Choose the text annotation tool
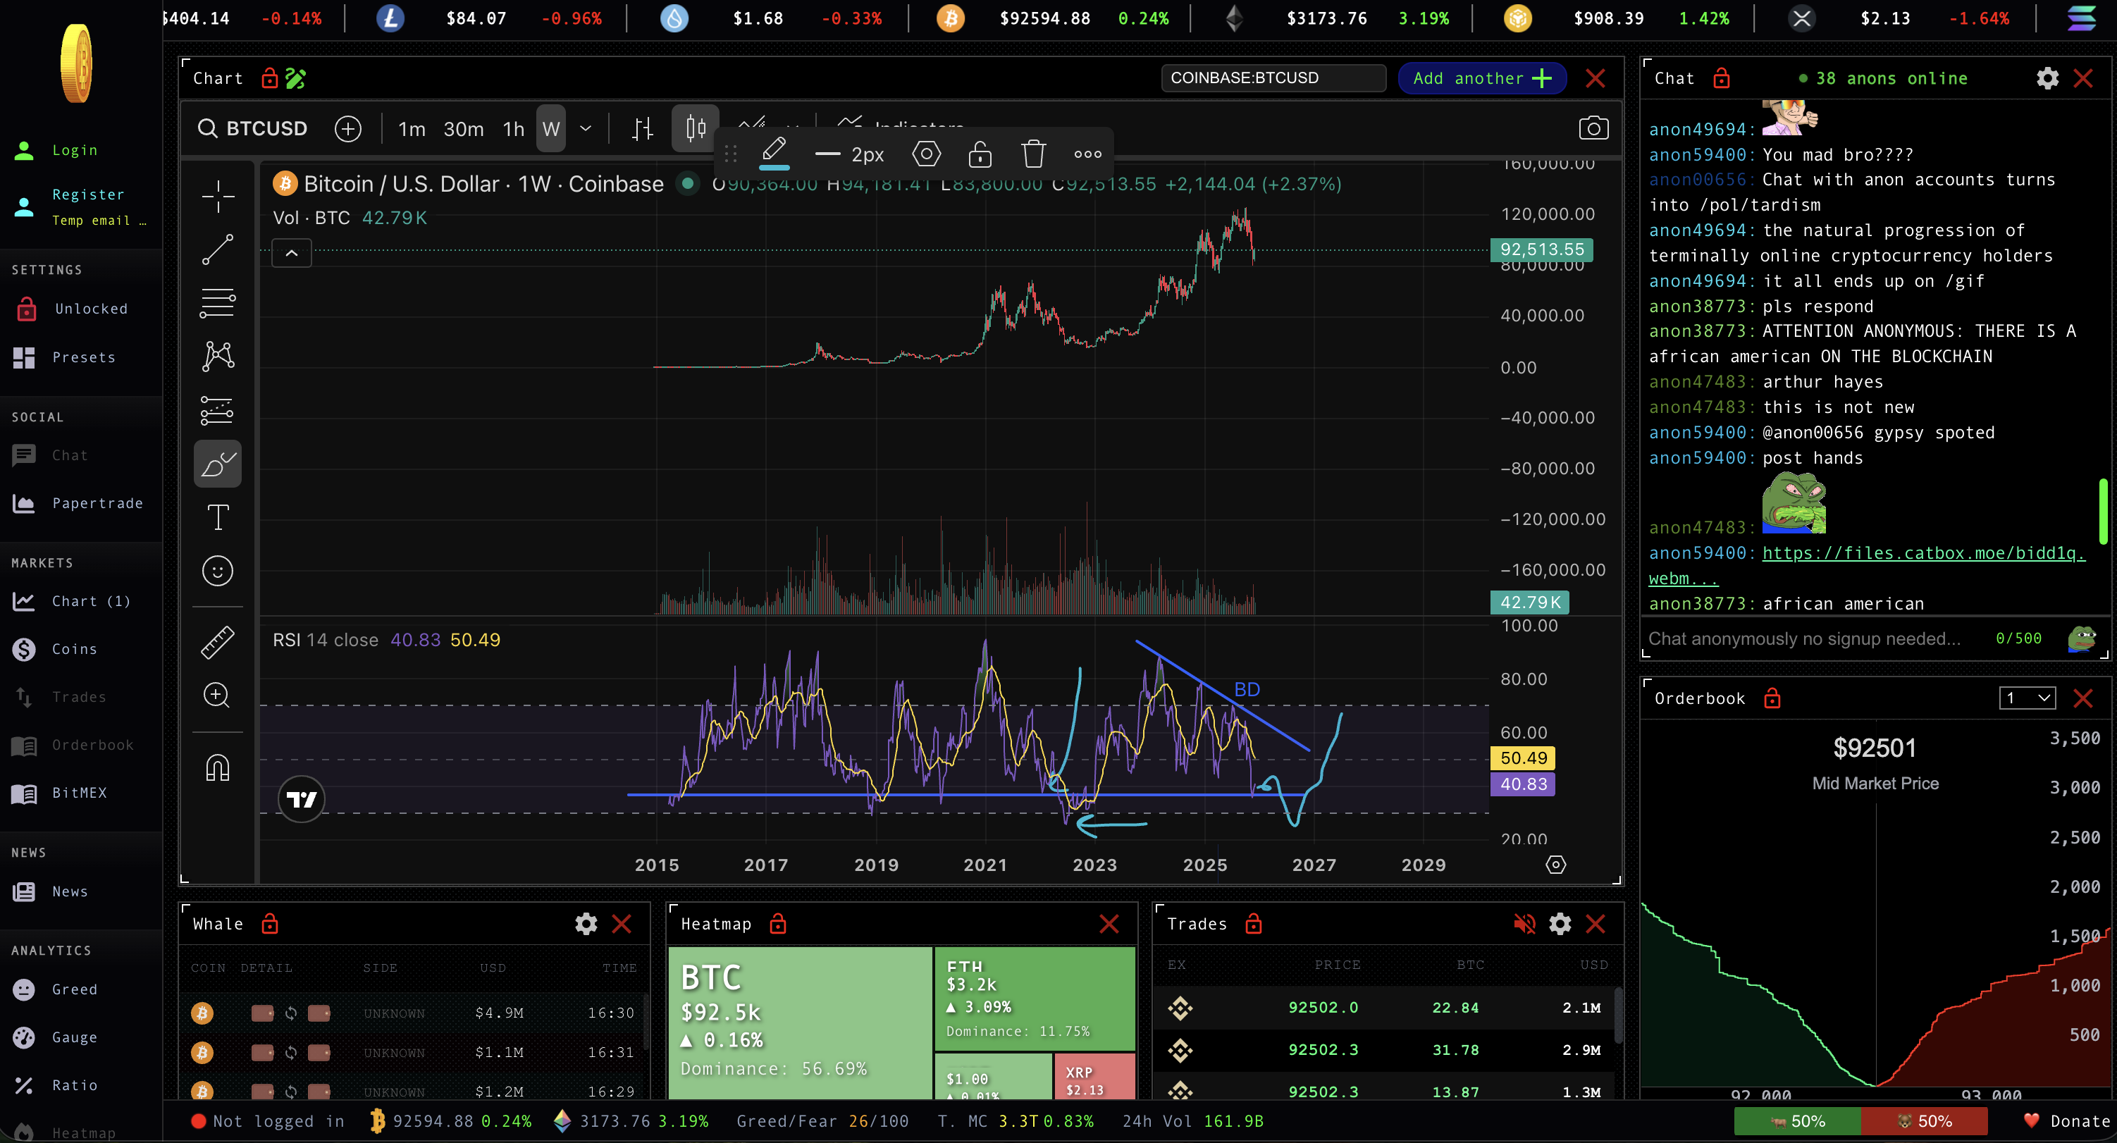Viewport: 2117px width, 1143px height. [x=218, y=518]
